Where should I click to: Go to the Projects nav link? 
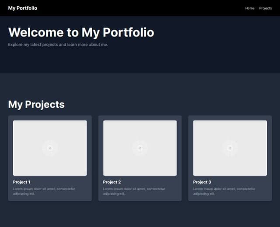tap(266, 8)
